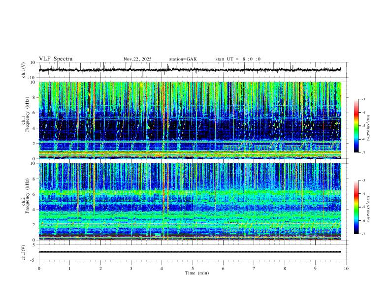Click the "5" tick on ch.3(V) axis
This screenshot has width=390, height=301.
34,245
